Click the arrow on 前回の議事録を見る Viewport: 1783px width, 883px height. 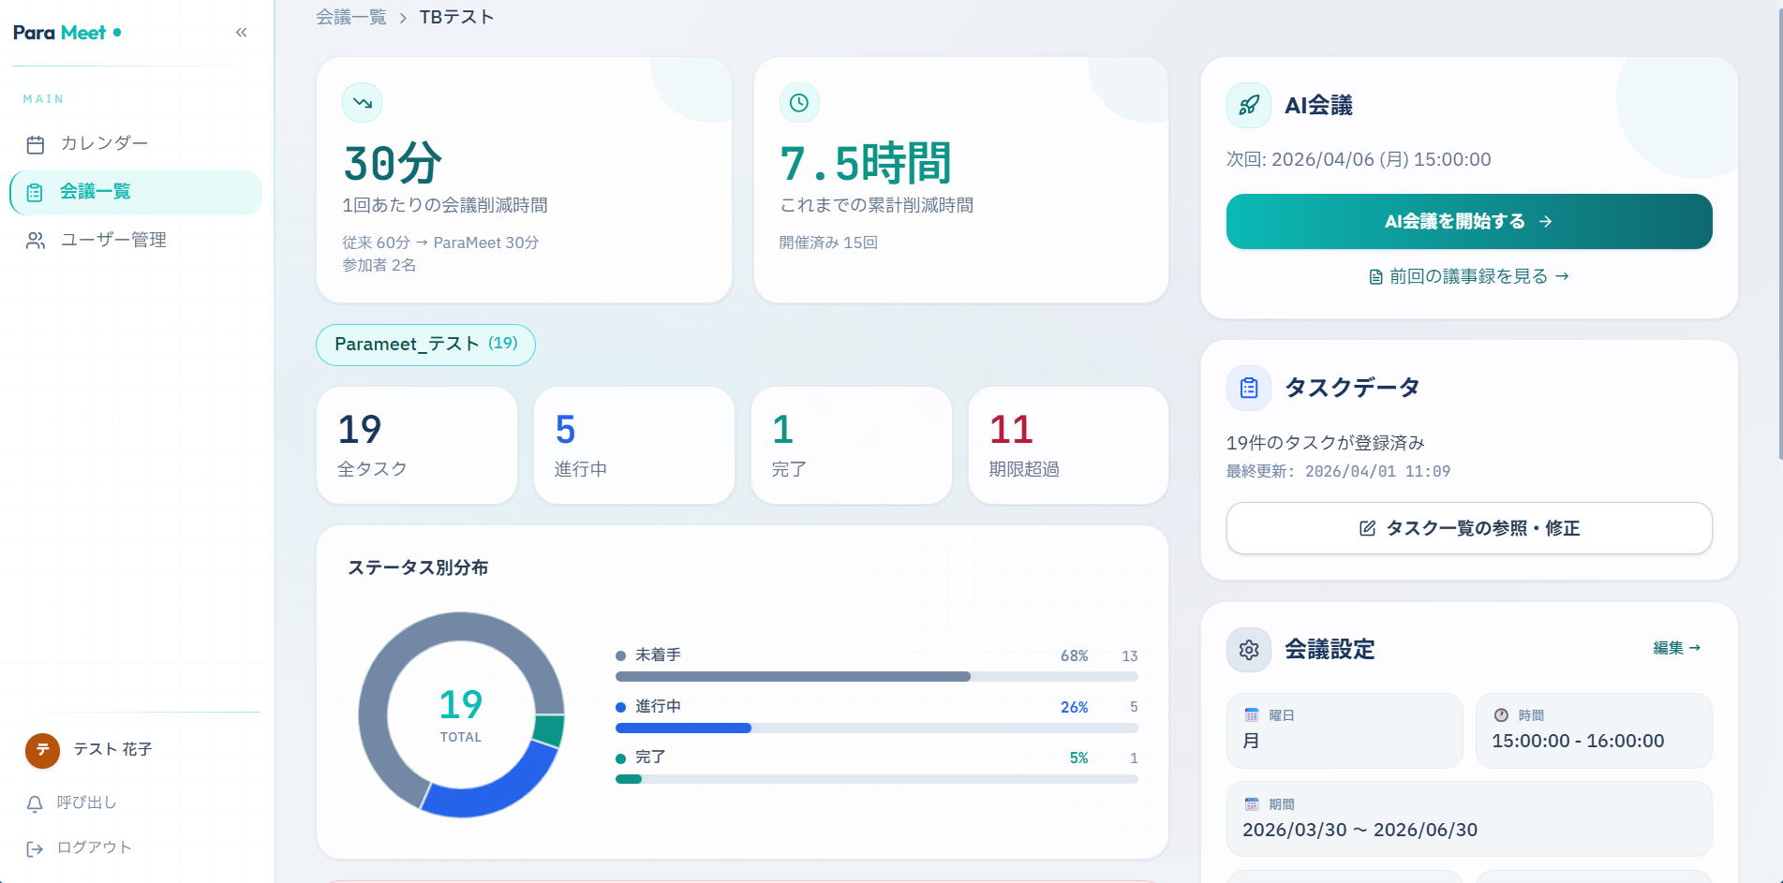coord(1561,276)
